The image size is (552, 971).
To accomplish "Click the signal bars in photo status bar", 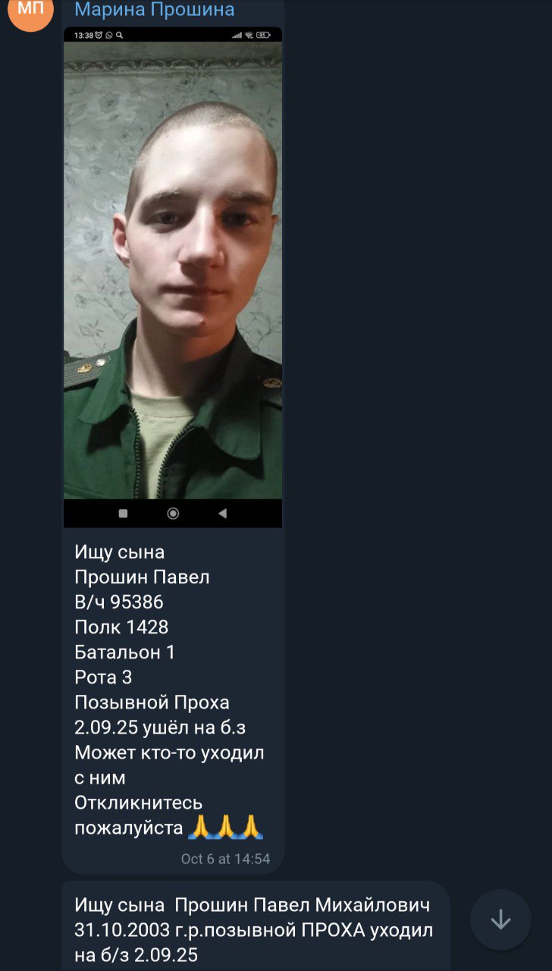I will [x=237, y=35].
